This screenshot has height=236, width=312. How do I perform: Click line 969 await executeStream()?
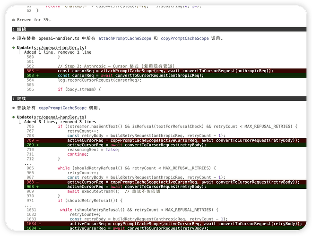coord(113,191)
